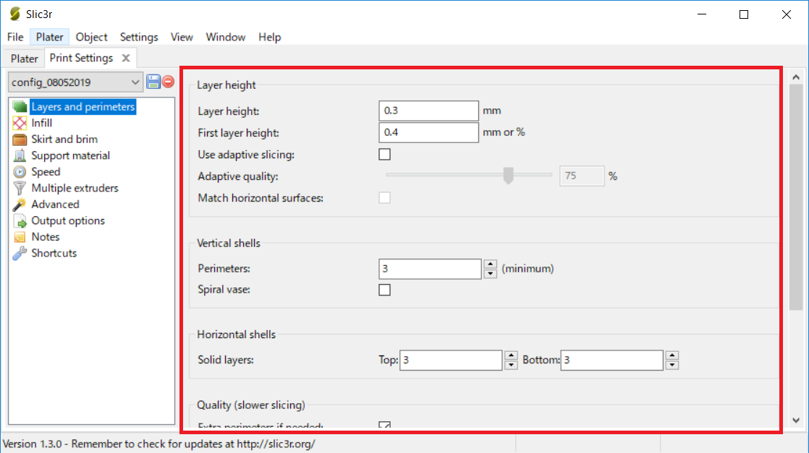This screenshot has height=453, width=809.
Task: Enable Use adaptive slicing checkbox
Action: coord(384,154)
